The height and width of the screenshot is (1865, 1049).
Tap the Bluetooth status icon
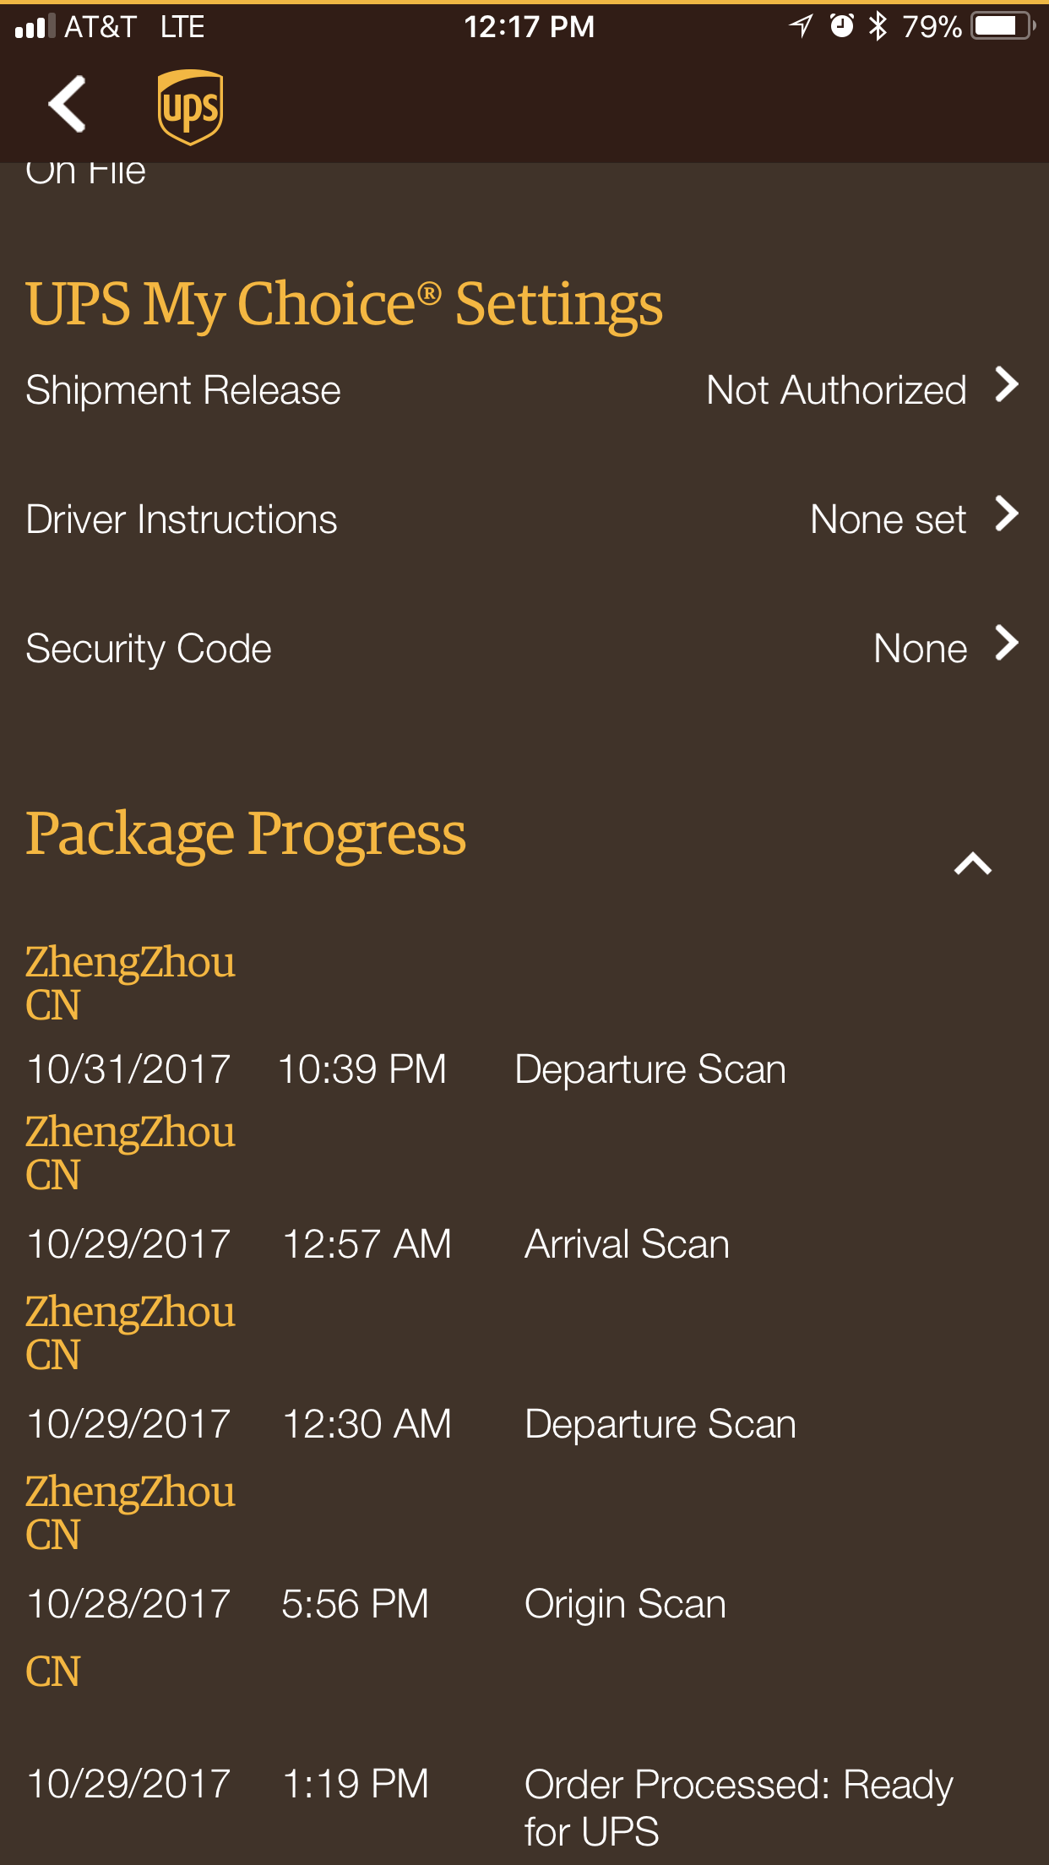coord(878,26)
